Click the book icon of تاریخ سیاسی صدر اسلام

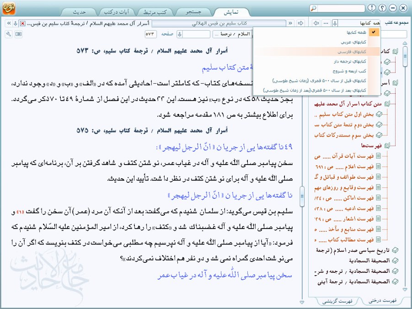395,250
